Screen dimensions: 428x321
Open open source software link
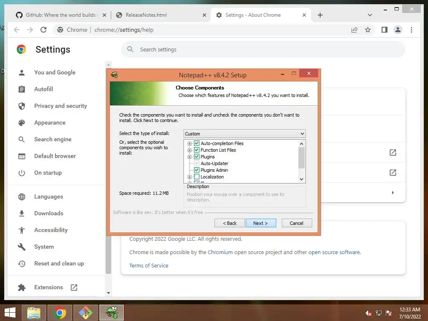[x=334, y=252]
